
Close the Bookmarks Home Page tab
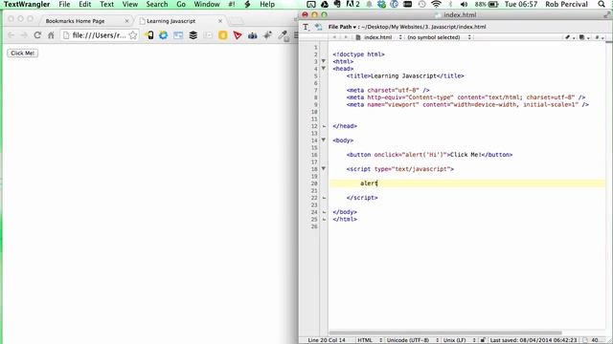click(126, 21)
